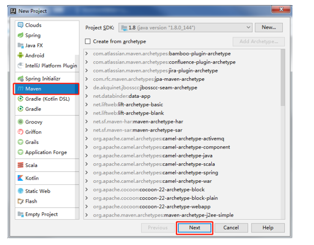Click the Application Forge icon

[x=20, y=152]
